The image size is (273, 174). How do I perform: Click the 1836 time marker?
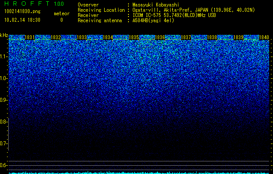(x=160, y=37)
